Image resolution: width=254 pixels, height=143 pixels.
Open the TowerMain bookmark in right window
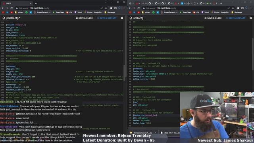pos(185,12)
